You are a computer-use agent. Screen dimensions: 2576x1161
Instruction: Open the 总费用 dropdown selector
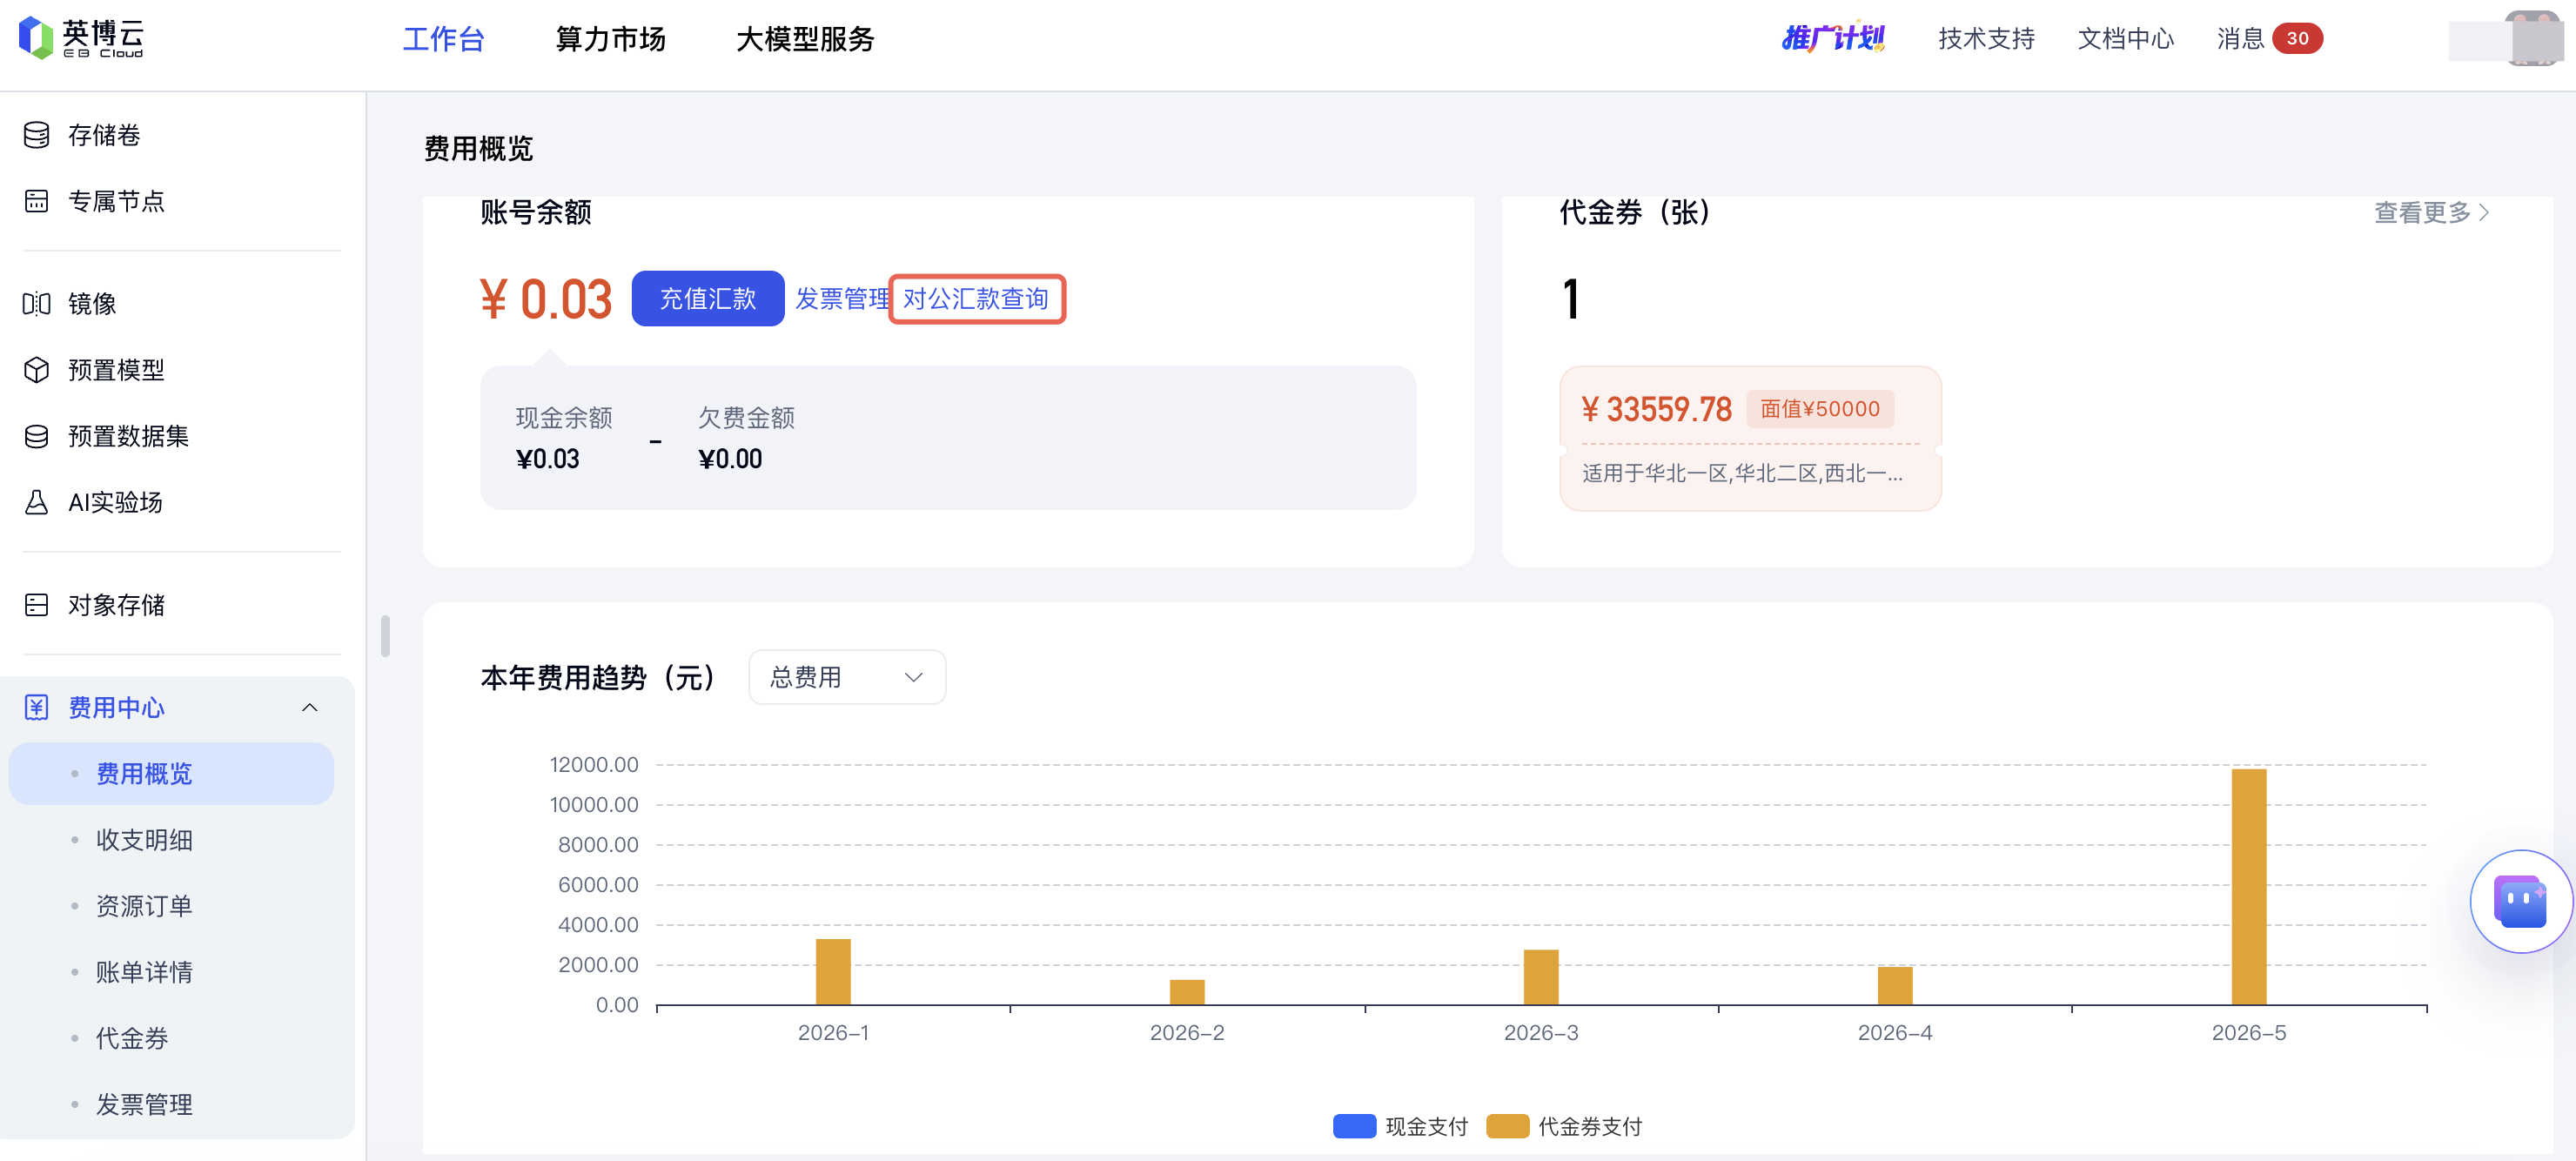point(847,677)
